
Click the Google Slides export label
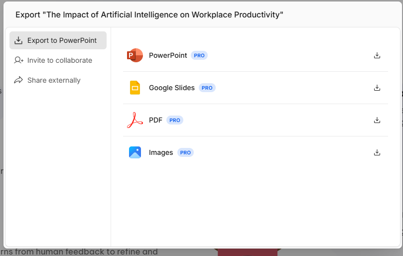(172, 88)
